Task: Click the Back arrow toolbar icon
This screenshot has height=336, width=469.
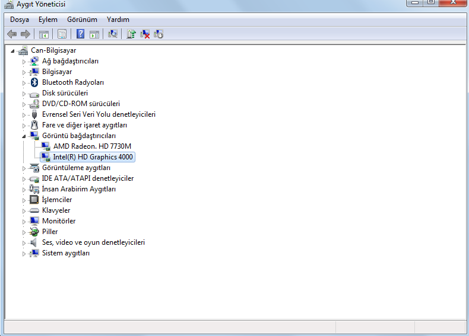Action: click(11, 34)
